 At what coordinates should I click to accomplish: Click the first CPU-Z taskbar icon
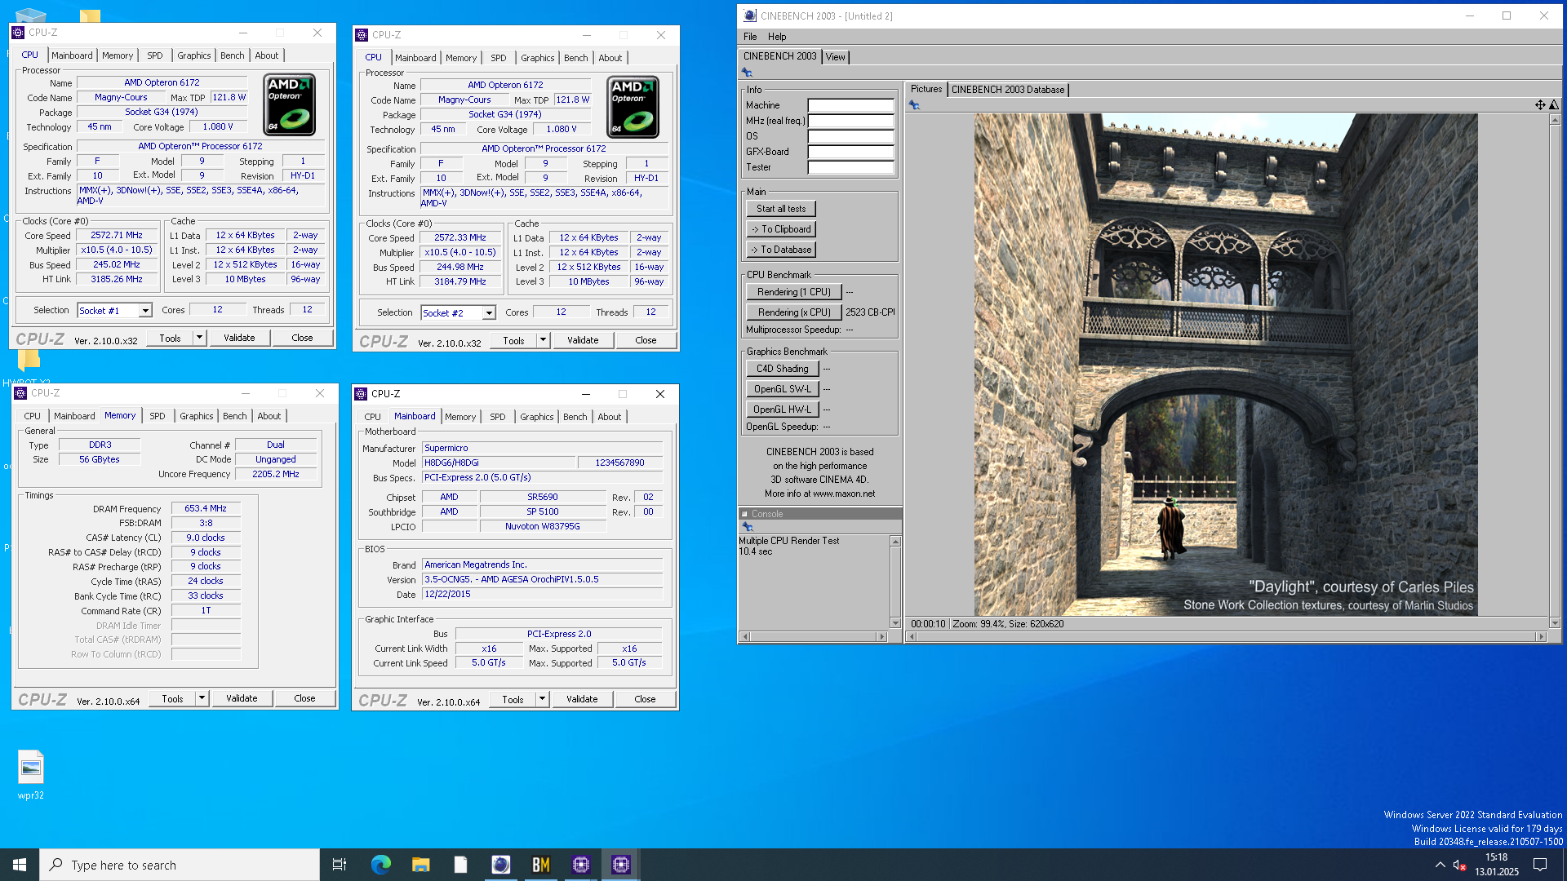tap(581, 865)
